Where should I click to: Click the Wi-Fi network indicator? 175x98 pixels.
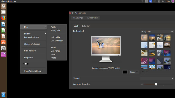pos(143,1)
